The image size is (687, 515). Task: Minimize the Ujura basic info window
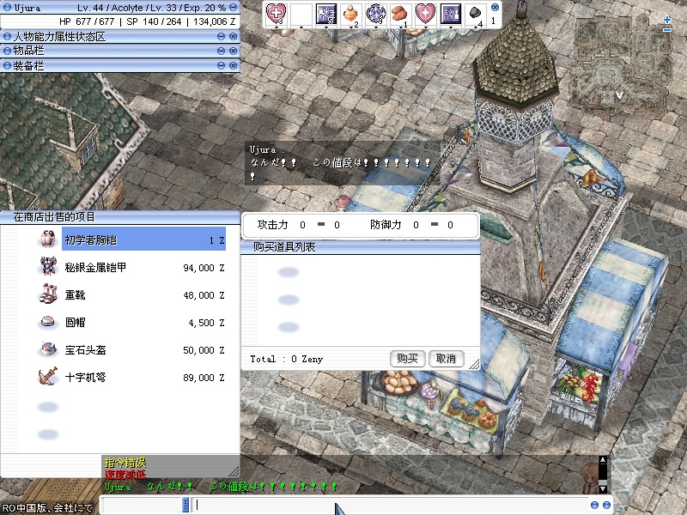tap(233, 8)
